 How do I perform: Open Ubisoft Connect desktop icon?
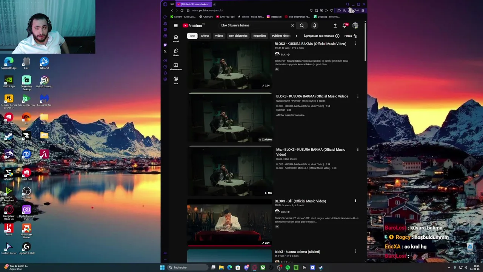click(44, 82)
